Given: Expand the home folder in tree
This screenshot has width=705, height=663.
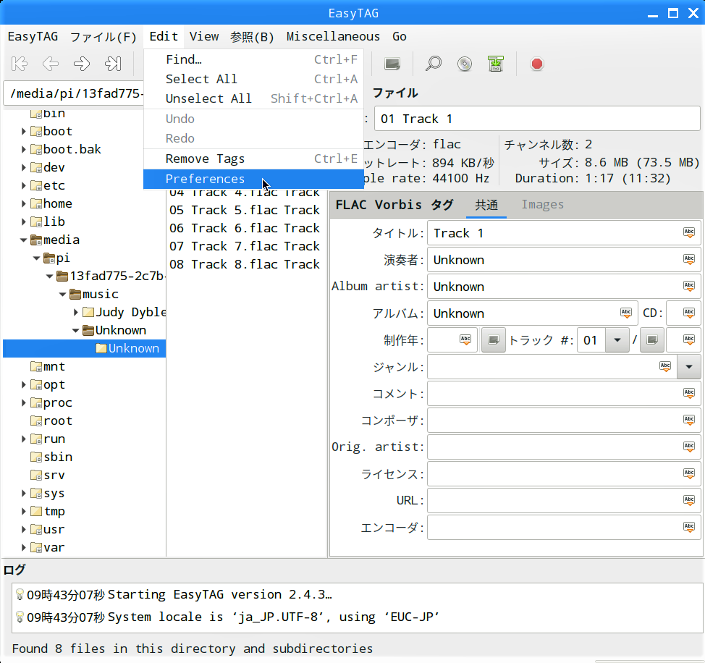Looking at the screenshot, I should (x=23, y=203).
